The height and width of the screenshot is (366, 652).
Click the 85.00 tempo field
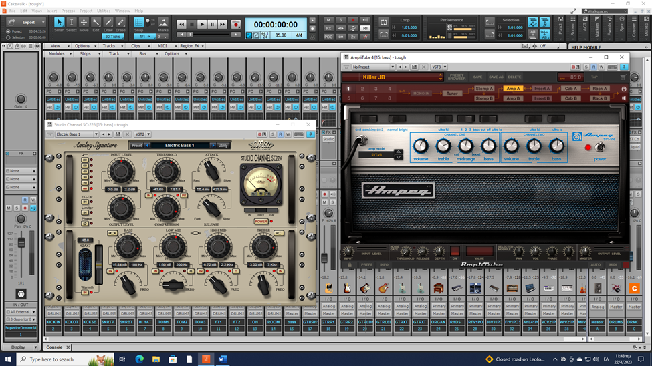[x=281, y=35]
